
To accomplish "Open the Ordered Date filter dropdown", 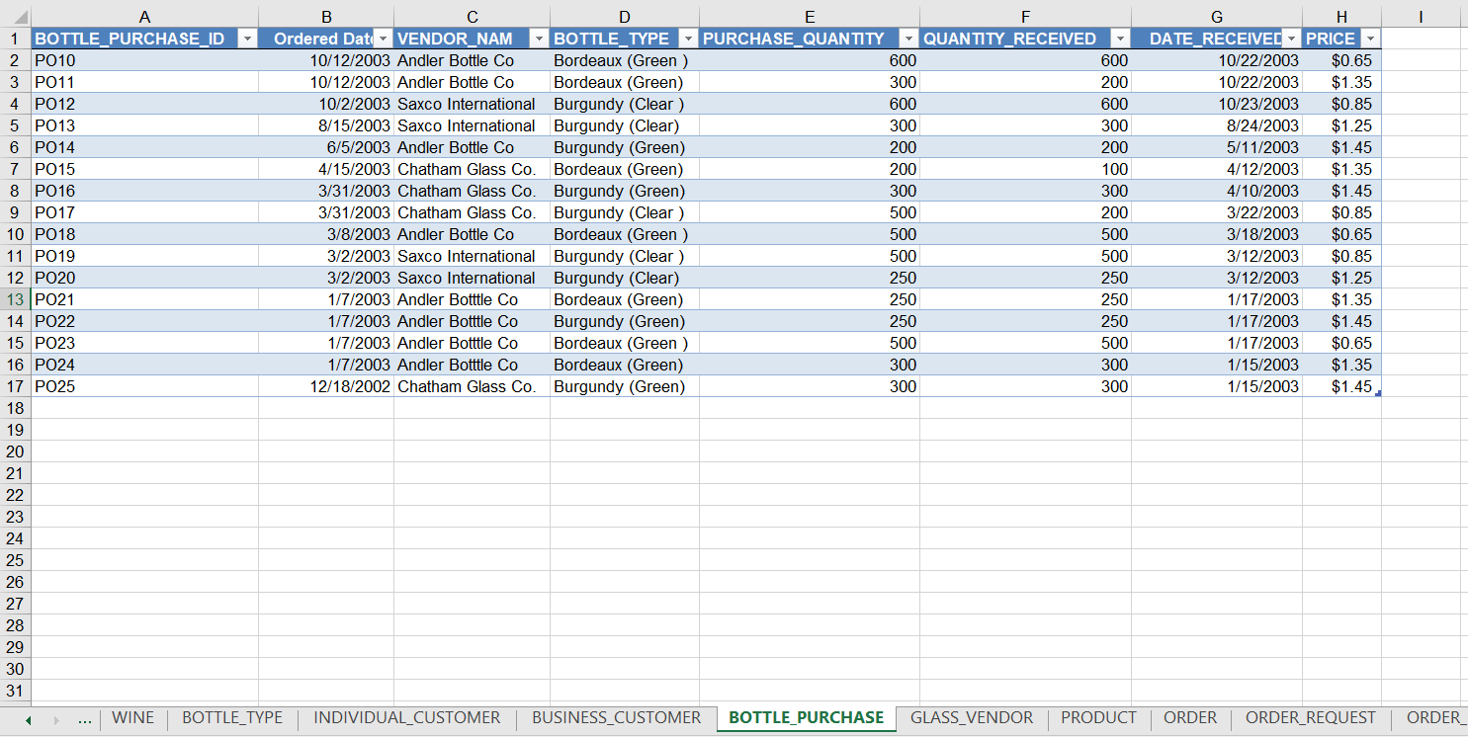I will tap(382, 38).
